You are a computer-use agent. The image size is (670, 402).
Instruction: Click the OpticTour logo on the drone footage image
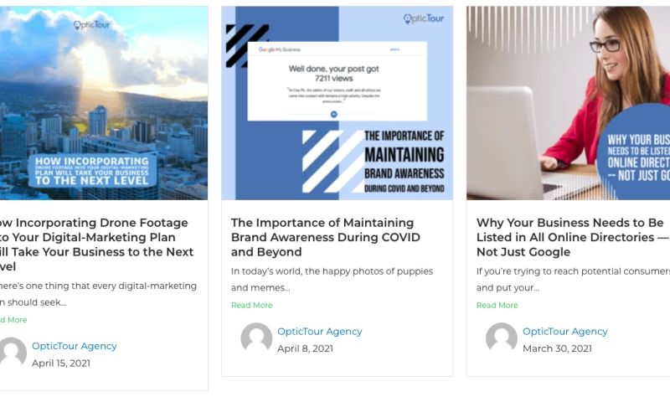91,25
